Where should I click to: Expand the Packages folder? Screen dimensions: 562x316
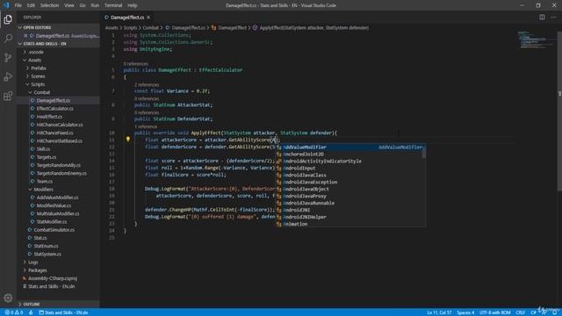click(37, 270)
